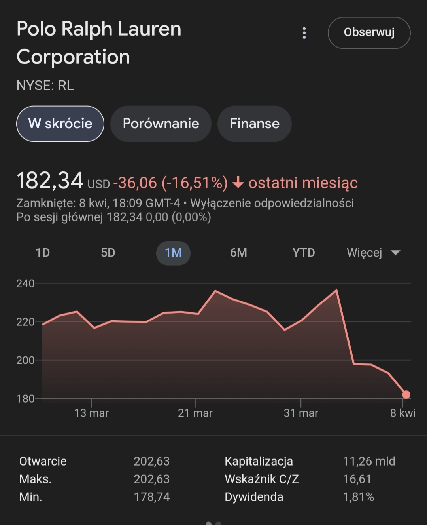Click the 21 mar axis marker
427x525 pixels.
195,413
